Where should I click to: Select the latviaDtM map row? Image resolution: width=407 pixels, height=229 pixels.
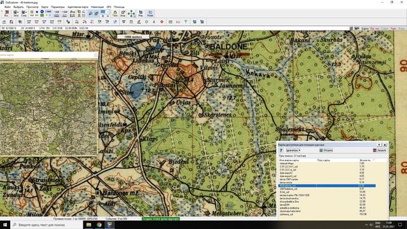pos(327,205)
